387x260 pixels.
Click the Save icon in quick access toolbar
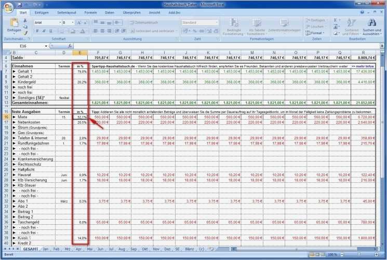[20, 5]
